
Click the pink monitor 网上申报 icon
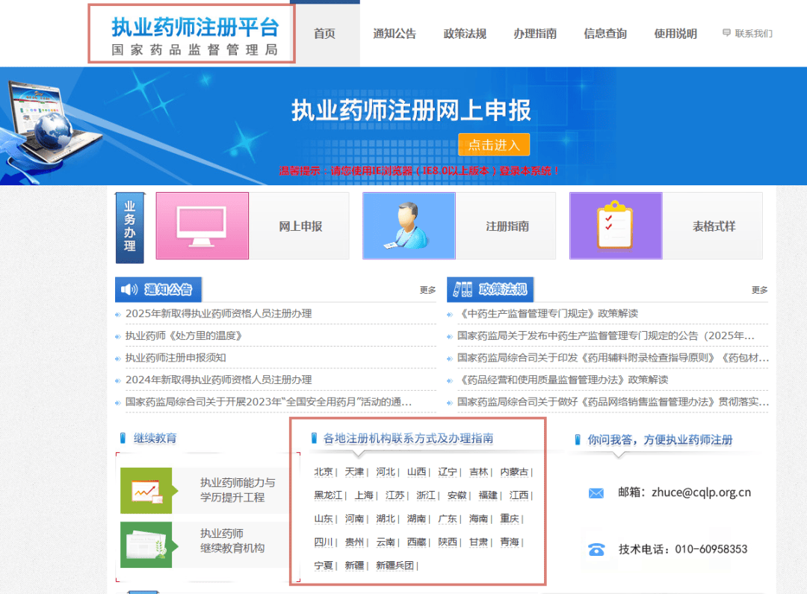point(202,226)
